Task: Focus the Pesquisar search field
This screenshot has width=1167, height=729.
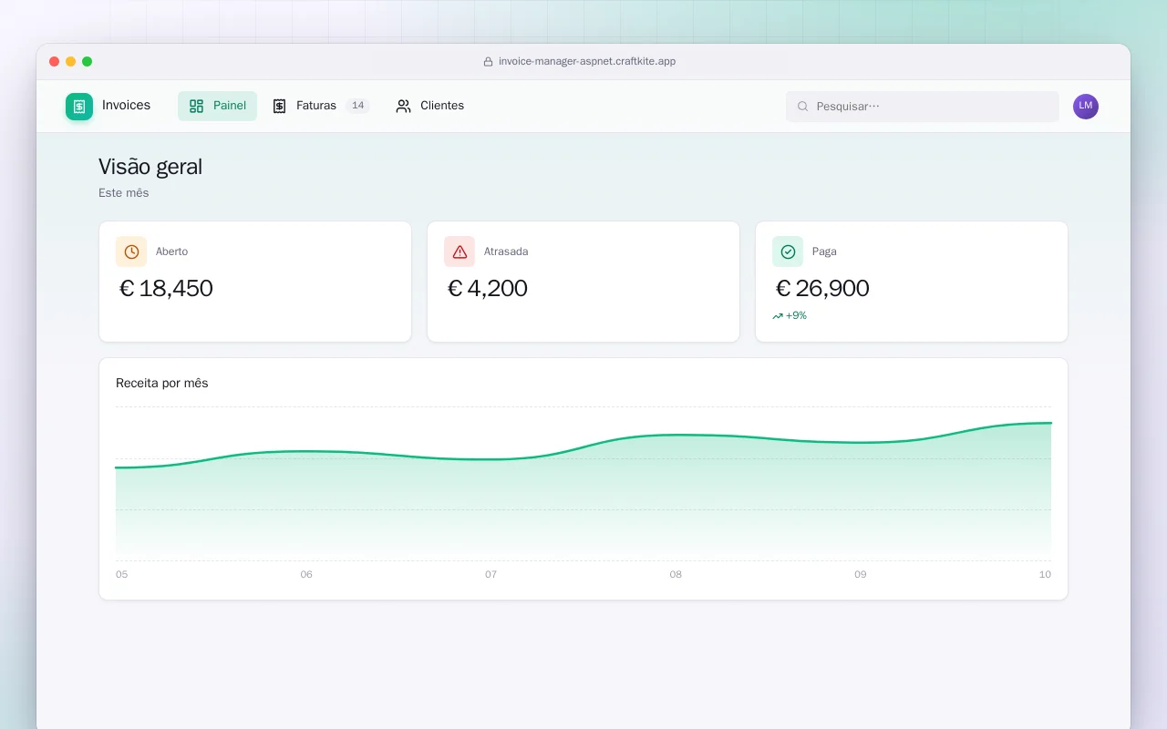Action: click(x=923, y=107)
